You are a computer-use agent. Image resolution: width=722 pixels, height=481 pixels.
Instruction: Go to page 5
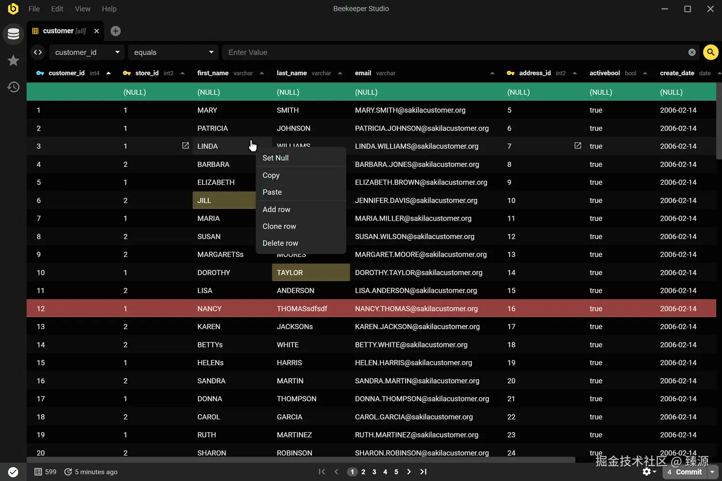[396, 472]
